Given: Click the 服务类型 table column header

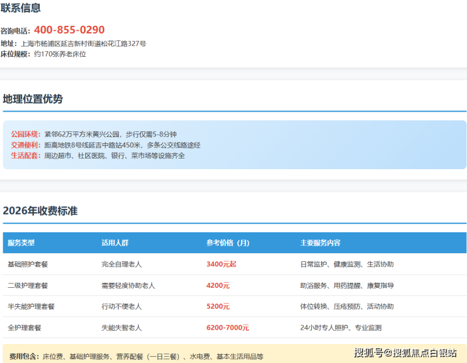Looking at the screenshot, I should pos(21,243).
